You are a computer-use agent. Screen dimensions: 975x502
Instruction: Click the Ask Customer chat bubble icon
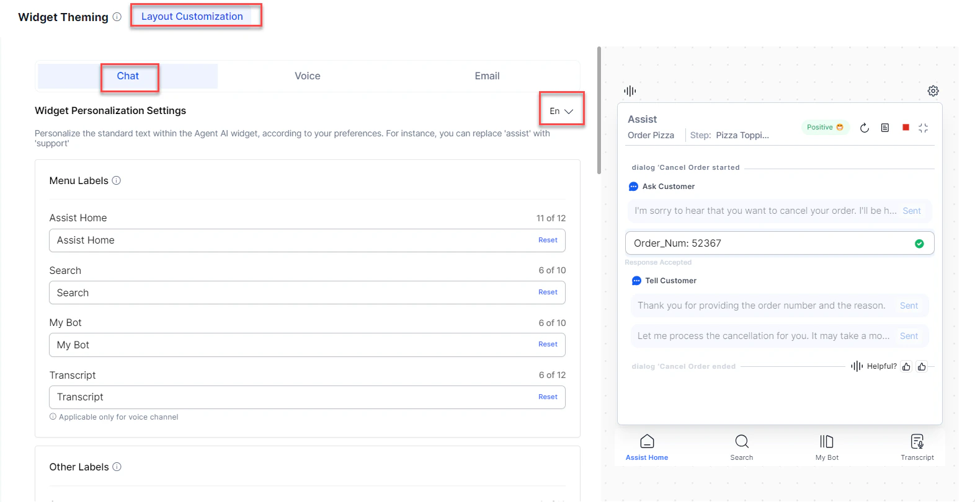[x=633, y=187]
